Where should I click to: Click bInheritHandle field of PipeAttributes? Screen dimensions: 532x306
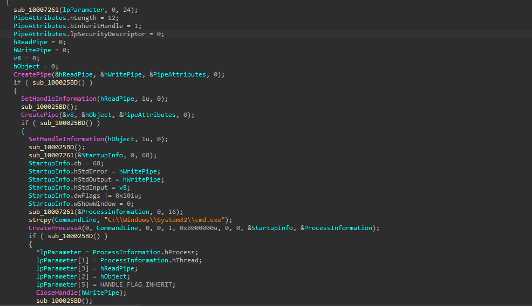(97, 26)
